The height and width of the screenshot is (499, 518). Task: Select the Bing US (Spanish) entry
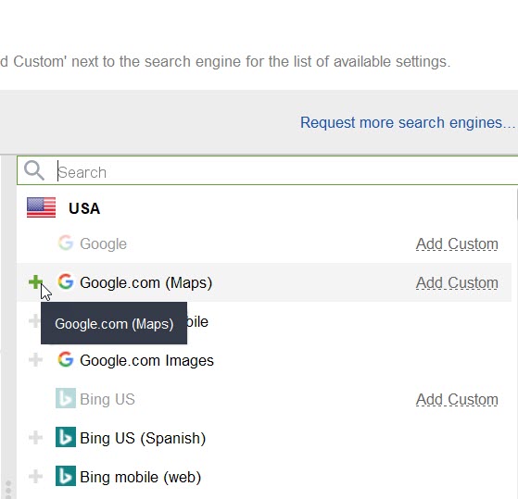143,438
